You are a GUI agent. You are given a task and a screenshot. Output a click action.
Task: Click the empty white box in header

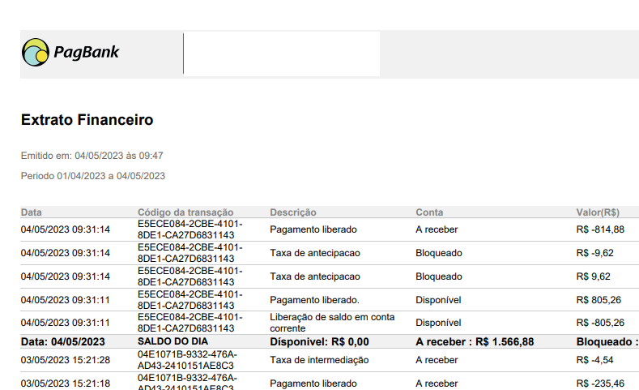click(x=281, y=54)
